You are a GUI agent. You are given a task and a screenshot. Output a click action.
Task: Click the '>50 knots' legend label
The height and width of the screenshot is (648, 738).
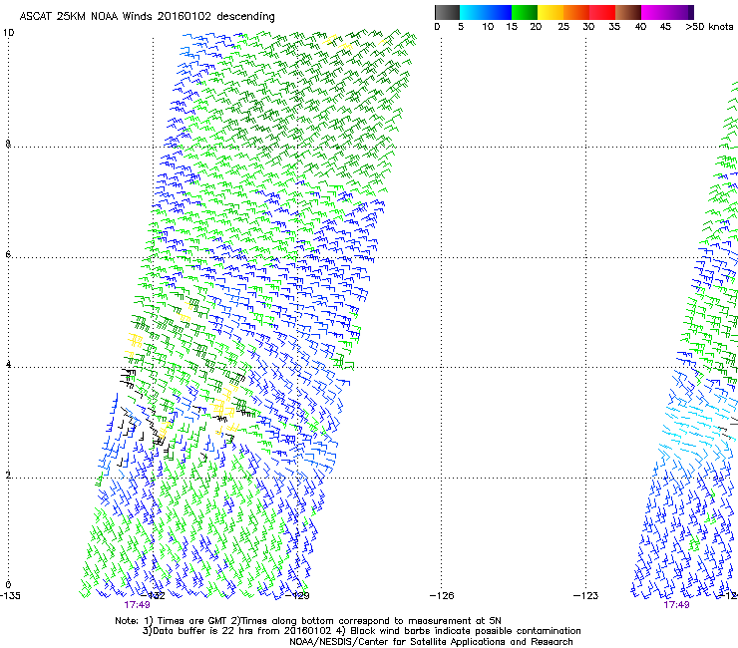click(709, 27)
